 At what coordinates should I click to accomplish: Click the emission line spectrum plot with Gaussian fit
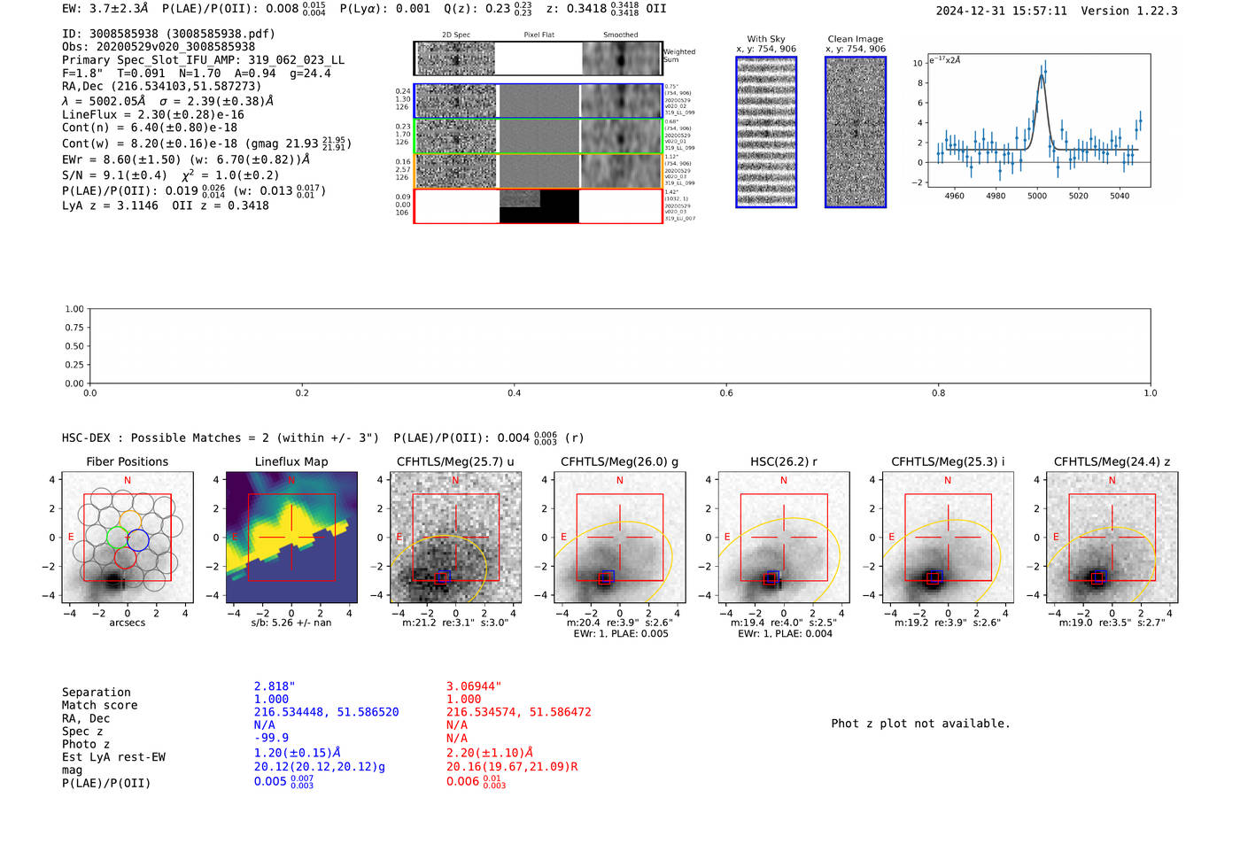point(1039,120)
